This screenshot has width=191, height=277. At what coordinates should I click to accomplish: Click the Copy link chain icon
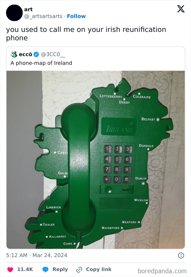pyautogui.click(x=79, y=269)
